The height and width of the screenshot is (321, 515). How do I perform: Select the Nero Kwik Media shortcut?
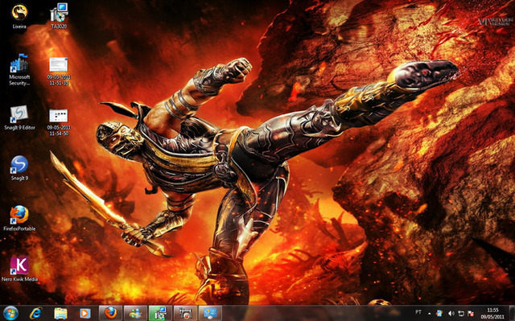point(19,270)
